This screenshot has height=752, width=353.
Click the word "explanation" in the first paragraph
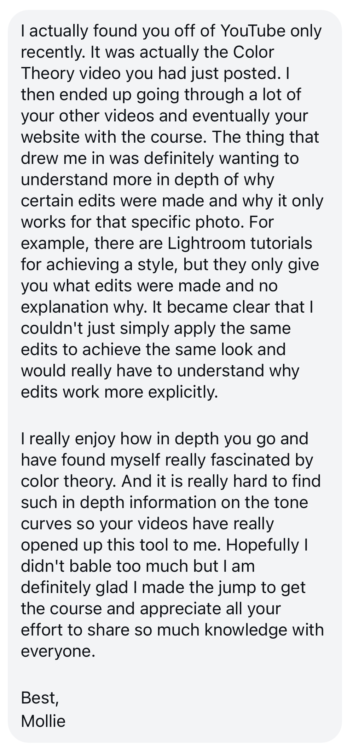pos(64,307)
